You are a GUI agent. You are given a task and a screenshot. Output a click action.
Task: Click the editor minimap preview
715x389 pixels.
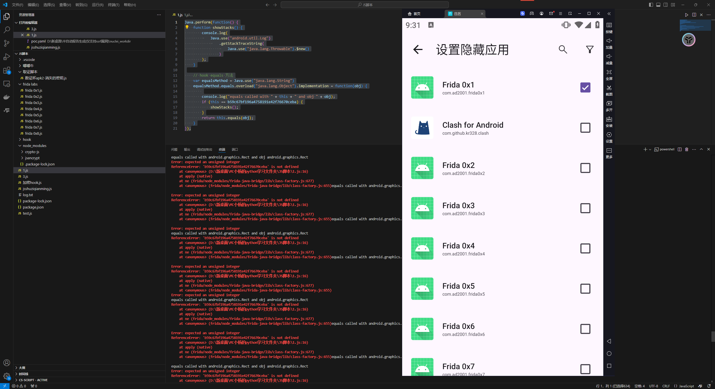pos(695,26)
